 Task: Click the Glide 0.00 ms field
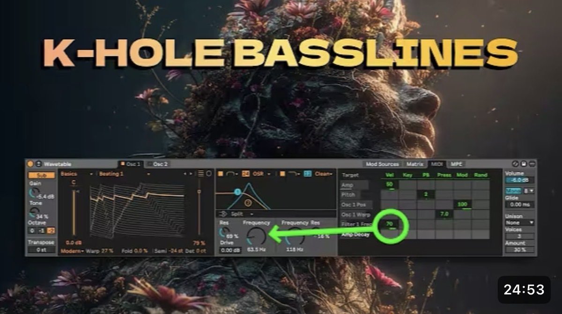point(519,204)
